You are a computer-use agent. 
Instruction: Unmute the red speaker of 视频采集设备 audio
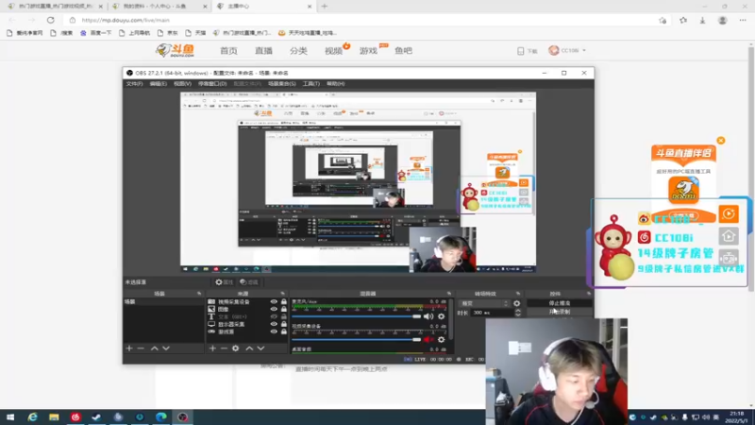(428, 340)
